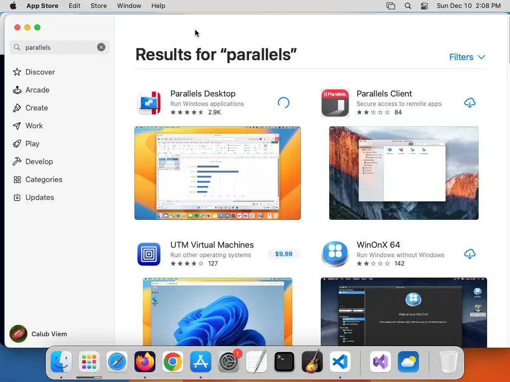The height and width of the screenshot is (382, 510).
Task: View WinOnX 64 screenshot preview
Action: [403, 312]
